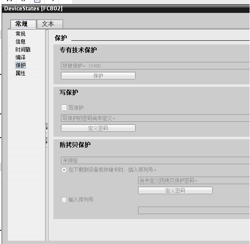
Task: Toggle the 写保护 checkbox
Action: click(64, 108)
